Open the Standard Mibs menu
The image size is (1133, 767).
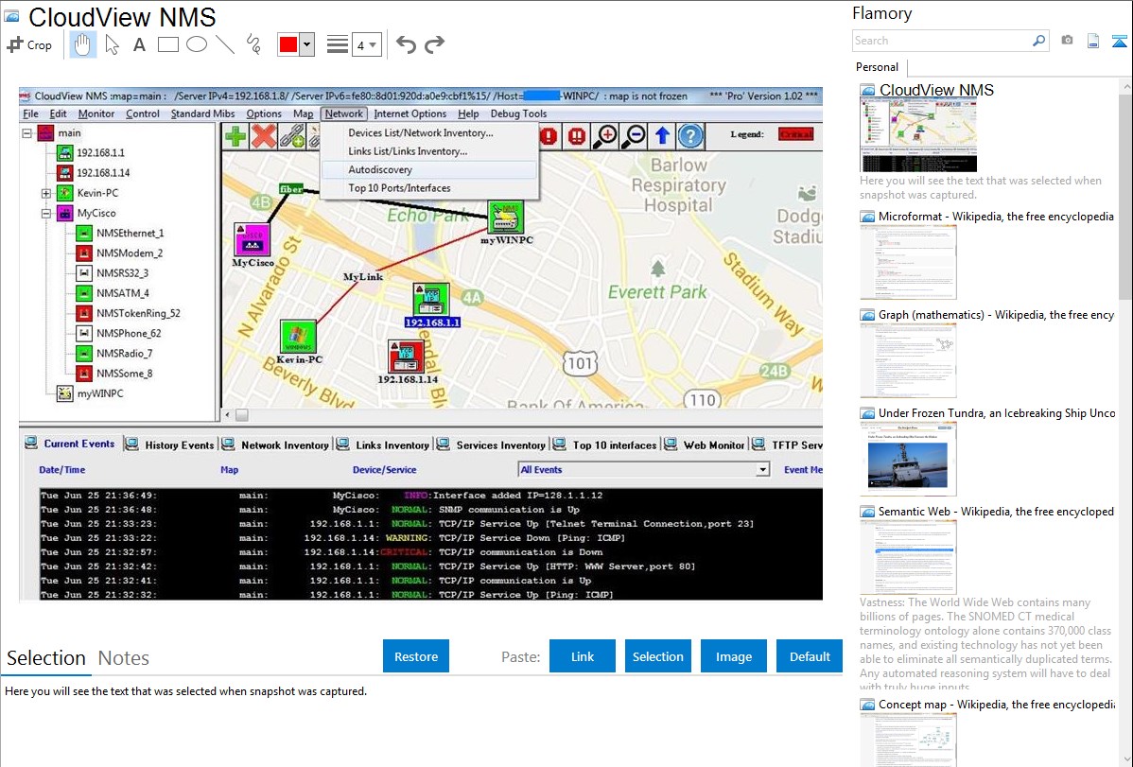202,113
